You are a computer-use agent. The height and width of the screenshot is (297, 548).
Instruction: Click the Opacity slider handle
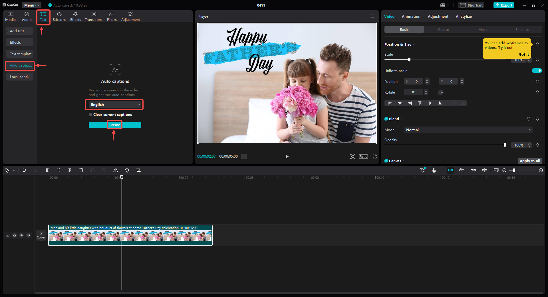click(505, 145)
